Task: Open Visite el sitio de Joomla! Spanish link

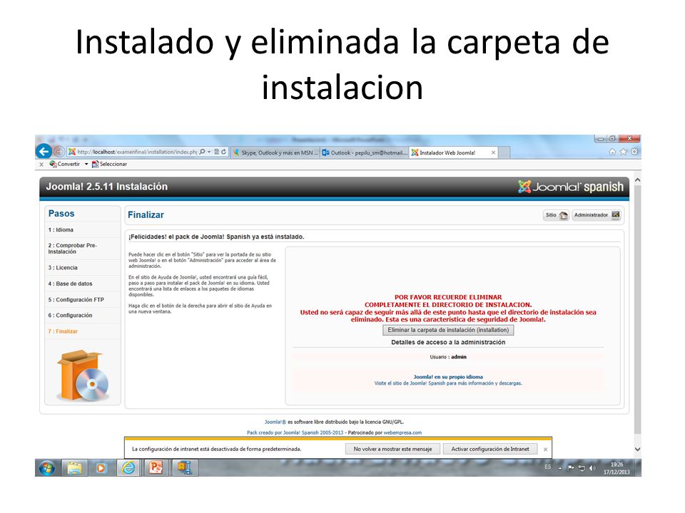Action: click(448, 383)
